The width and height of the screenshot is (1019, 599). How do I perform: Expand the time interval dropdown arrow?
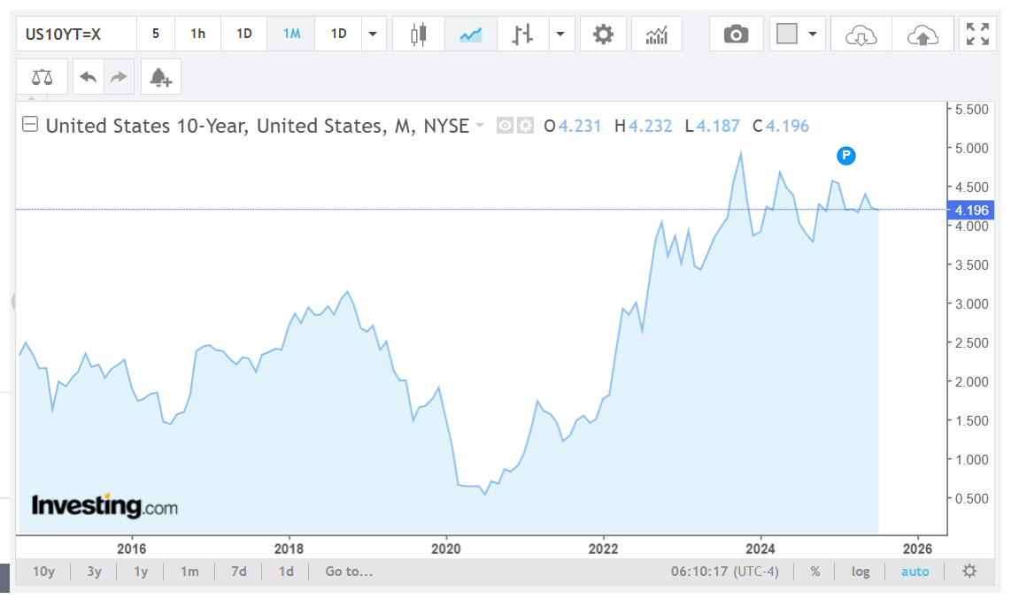pos(373,35)
